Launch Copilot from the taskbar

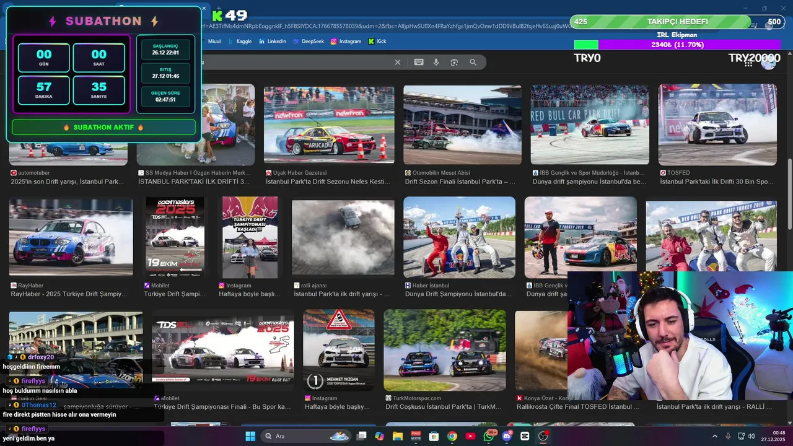(380, 436)
